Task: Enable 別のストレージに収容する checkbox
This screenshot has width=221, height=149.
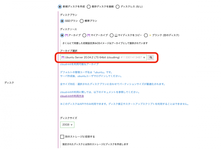Action: [62, 137]
